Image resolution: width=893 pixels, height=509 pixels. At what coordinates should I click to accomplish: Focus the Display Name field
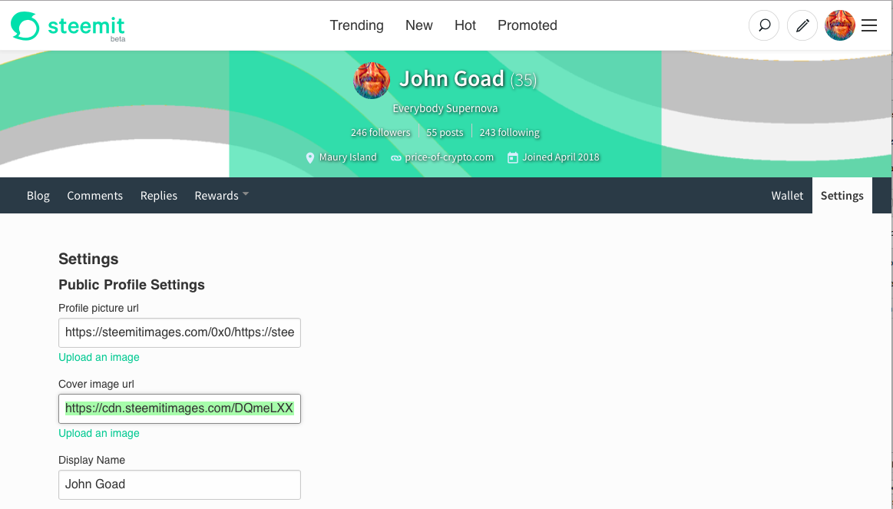[x=180, y=484]
